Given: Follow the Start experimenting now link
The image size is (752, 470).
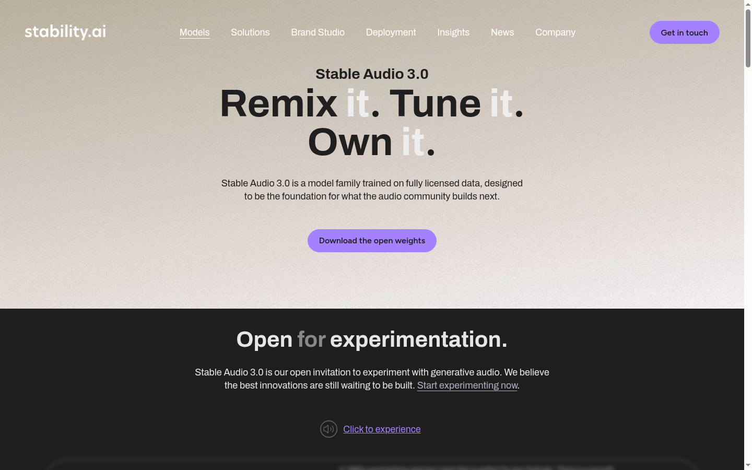Looking at the screenshot, I should coord(467,385).
